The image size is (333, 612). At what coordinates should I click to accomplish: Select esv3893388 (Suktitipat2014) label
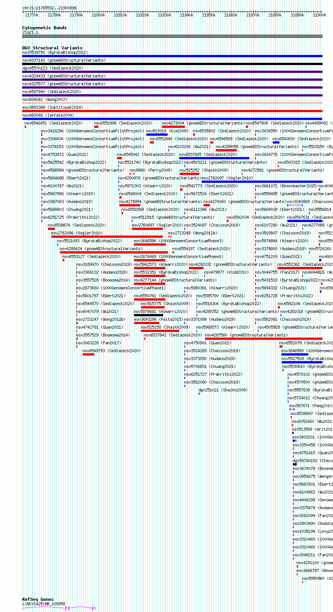53,108
